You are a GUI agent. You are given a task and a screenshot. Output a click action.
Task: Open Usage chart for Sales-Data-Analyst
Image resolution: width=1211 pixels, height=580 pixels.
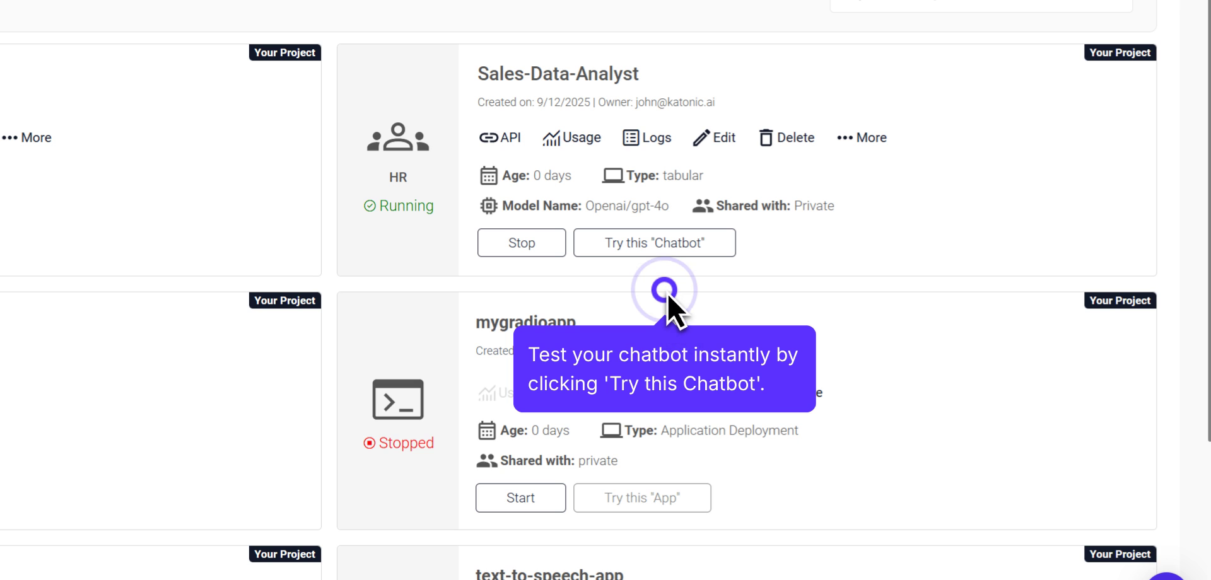click(x=571, y=137)
